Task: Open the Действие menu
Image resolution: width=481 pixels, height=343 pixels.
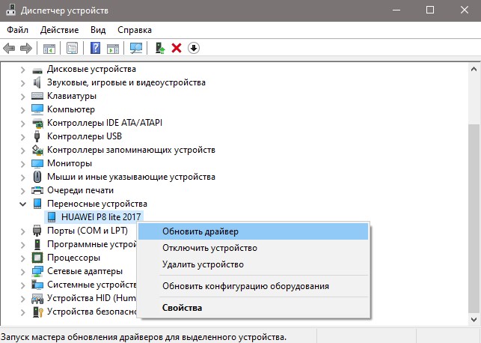Action: [x=59, y=30]
